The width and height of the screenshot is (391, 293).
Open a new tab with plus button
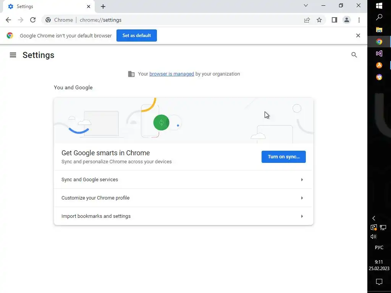tap(103, 6)
